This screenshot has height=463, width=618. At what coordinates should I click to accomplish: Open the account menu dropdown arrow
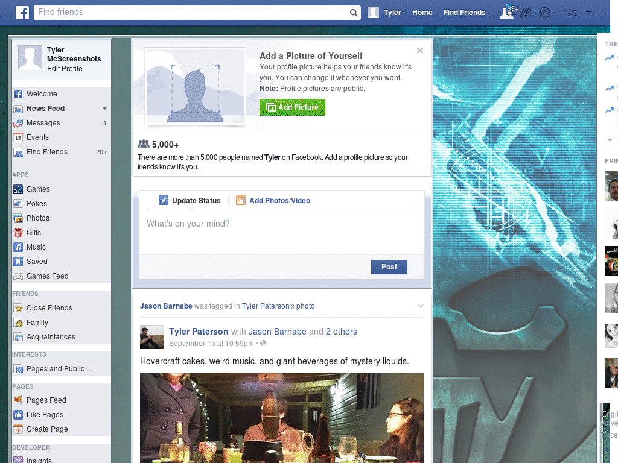pyautogui.click(x=588, y=13)
